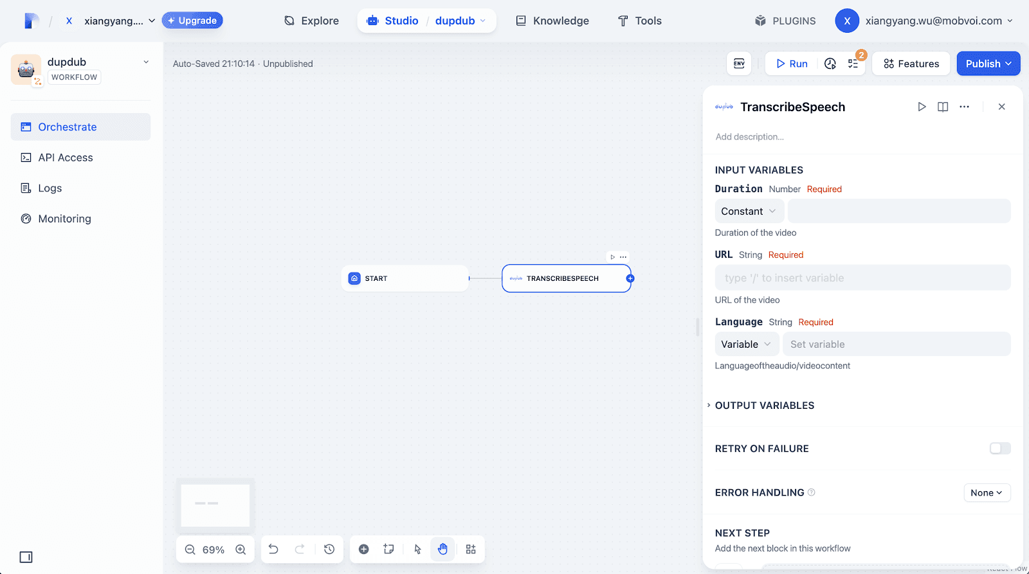Open the ENV environment variables icon
Screen dimensions: 1029x574
click(x=739, y=64)
